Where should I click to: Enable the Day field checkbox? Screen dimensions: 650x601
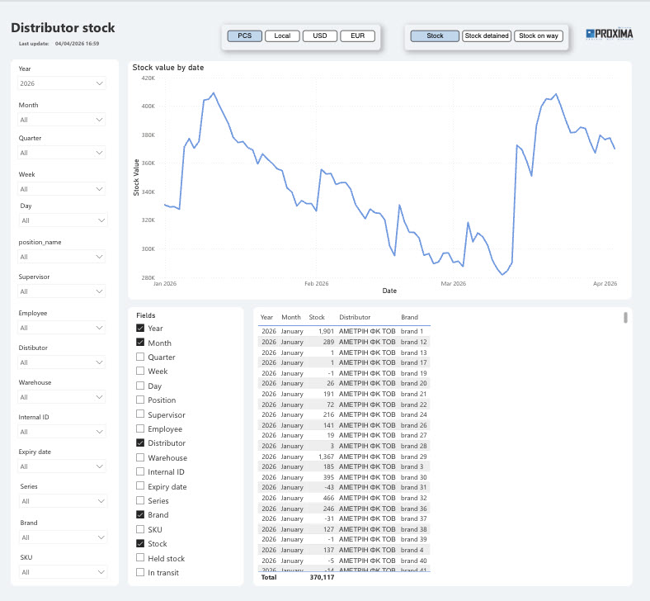140,386
